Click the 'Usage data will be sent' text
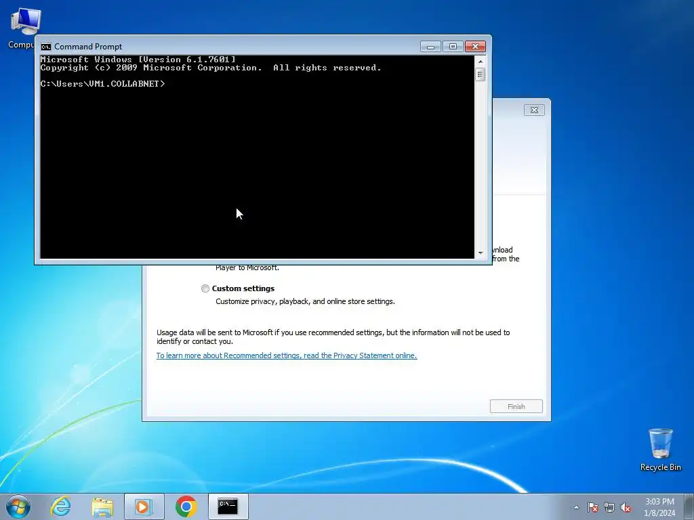Screen dimensions: 694x520 [333, 337]
